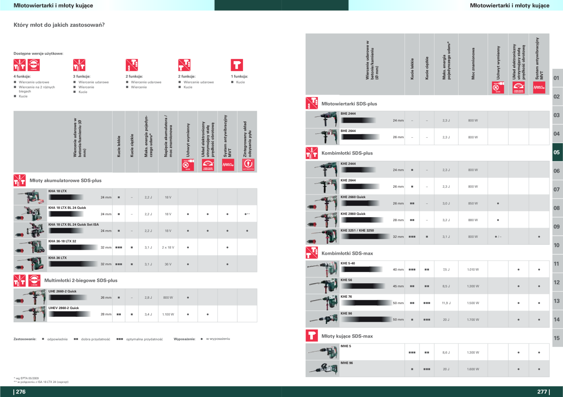
Task: Click the icon for 2 funkcje with Kucie
Action: tap(184, 65)
